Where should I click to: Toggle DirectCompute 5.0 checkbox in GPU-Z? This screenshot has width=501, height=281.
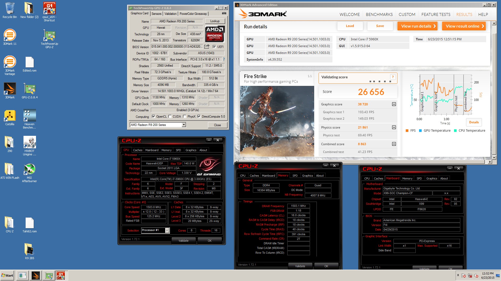point(199,117)
